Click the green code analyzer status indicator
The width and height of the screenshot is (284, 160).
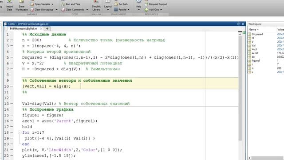244,32
